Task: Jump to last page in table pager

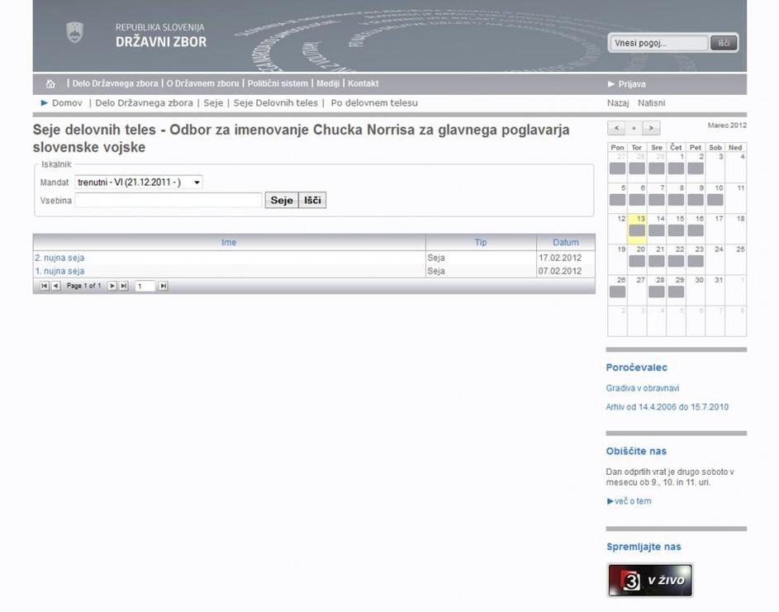Action: tap(124, 286)
